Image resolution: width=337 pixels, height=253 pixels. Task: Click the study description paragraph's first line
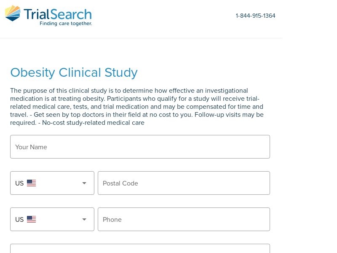[129, 91]
